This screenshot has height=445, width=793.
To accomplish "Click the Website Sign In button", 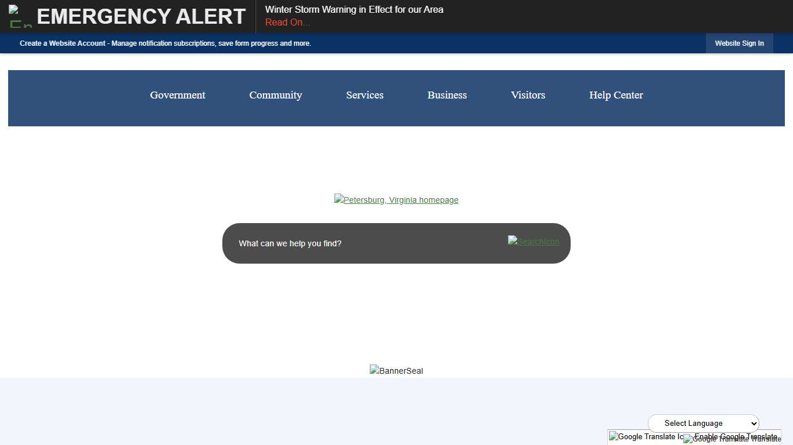I will coord(739,43).
